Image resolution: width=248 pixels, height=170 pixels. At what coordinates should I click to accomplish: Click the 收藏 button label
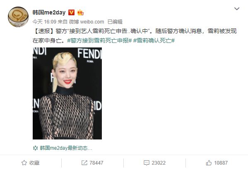click(x=34, y=163)
